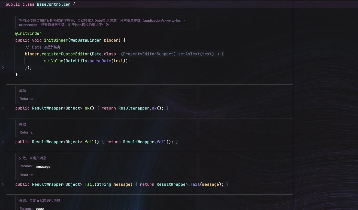Image resolution: width=358 pixels, height=210 pixels.
Task: Click the doc comment 失败，自定义状态码和消息
Action: (x=40, y=201)
